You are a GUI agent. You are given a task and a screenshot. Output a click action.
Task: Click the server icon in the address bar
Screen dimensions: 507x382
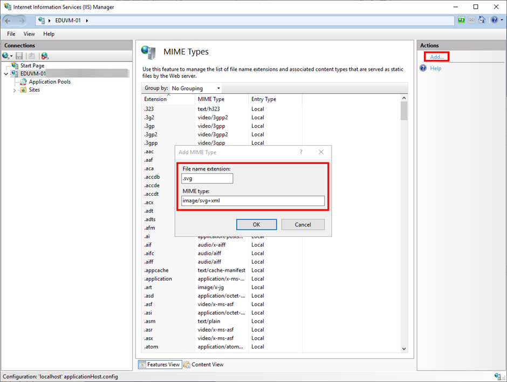pyautogui.click(x=42, y=21)
